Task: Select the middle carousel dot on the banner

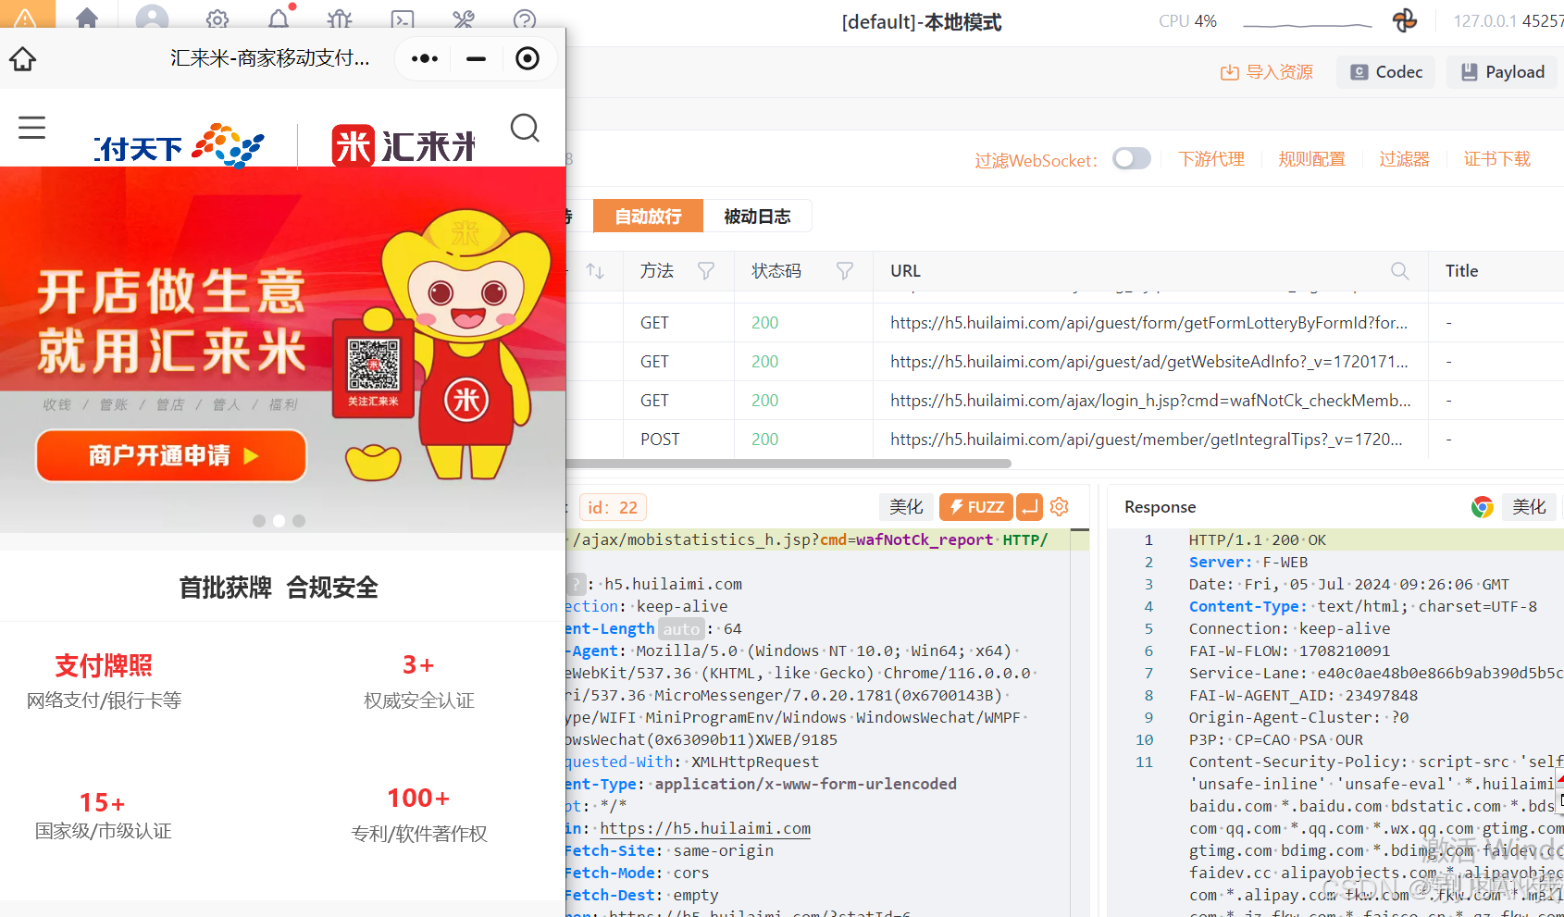Action: (x=279, y=521)
